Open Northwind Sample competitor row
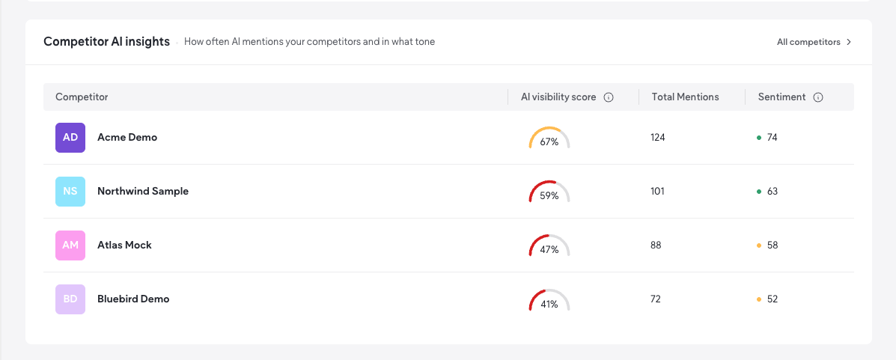The width and height of the screenshot is (896, 360). [x=448, y=192]
